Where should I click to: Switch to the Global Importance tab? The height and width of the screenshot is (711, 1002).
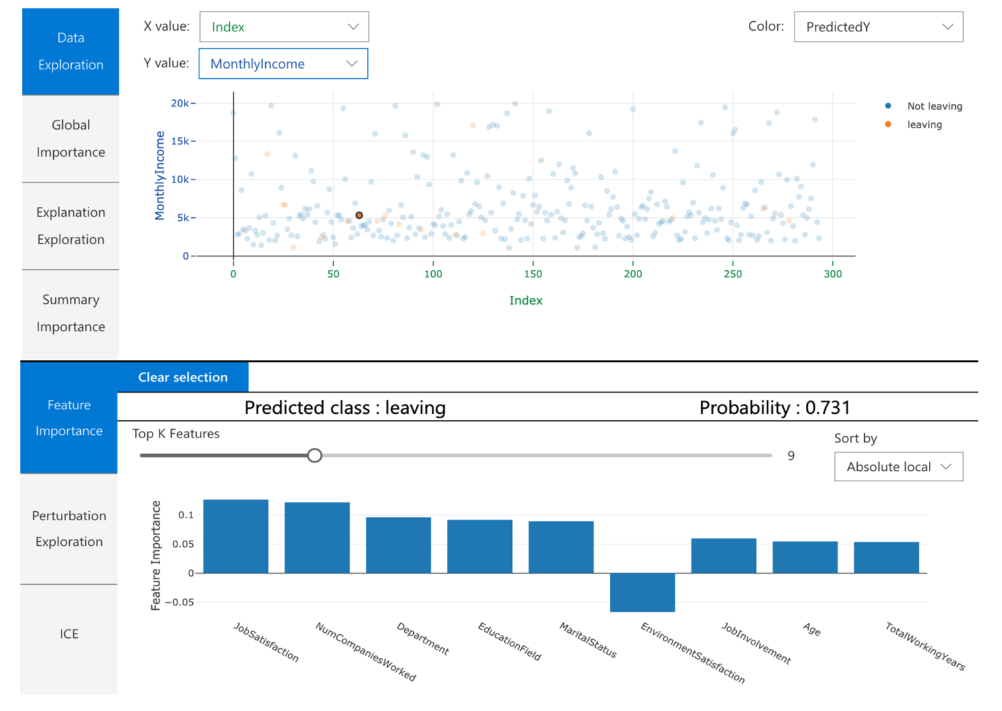[70, 138]
